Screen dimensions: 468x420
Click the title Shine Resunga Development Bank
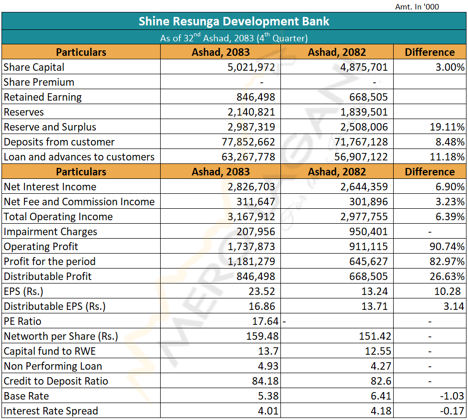tap(234, 21)
